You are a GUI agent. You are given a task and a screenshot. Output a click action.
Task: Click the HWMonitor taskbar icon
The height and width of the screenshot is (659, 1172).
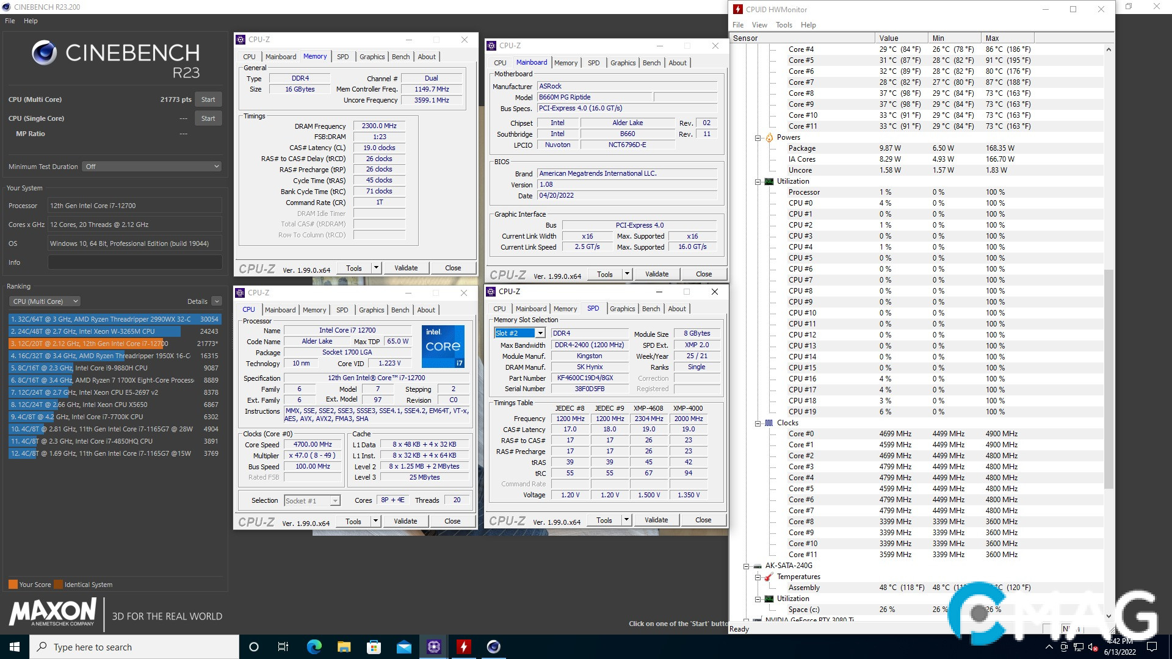(464, 647)
